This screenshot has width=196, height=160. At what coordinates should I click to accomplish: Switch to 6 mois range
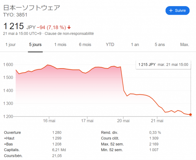(85, 45)
